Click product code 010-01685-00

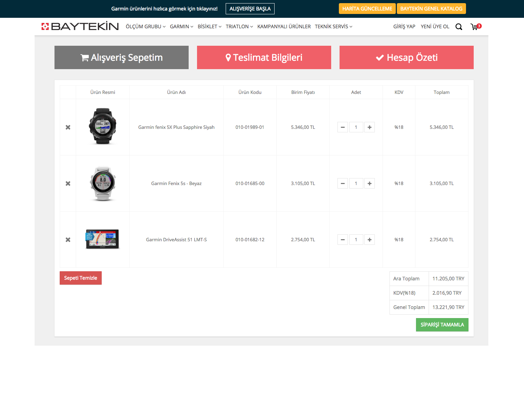(250, 183)
